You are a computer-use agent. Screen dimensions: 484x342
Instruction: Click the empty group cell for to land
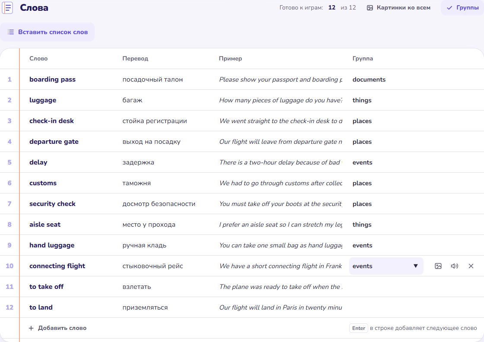(386, 307)
